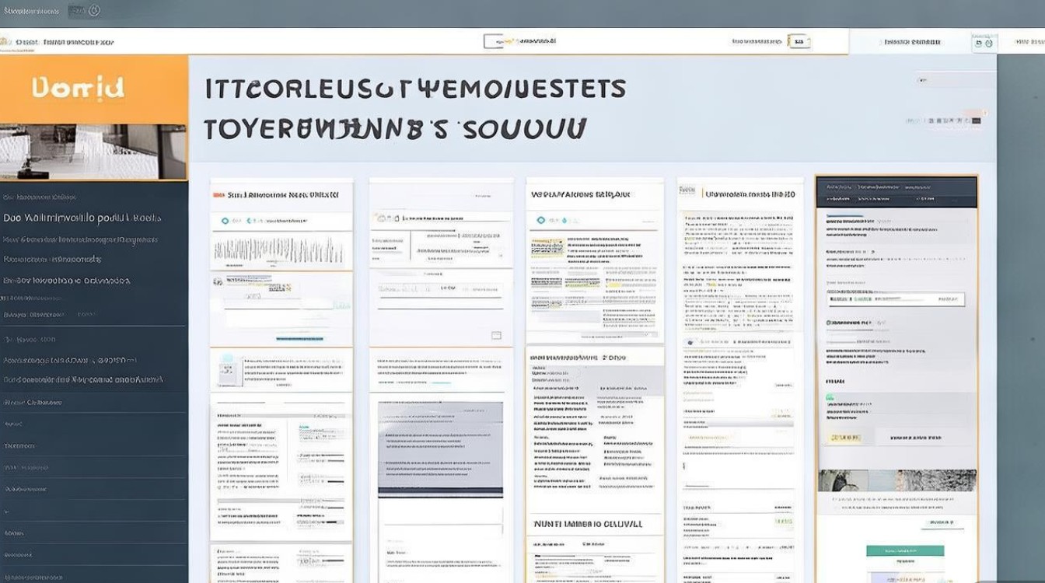The width and height of the screenshot is (1045, 583).
Task: Click the blue circle icon in first document card
Action: (x=225, y=221)
